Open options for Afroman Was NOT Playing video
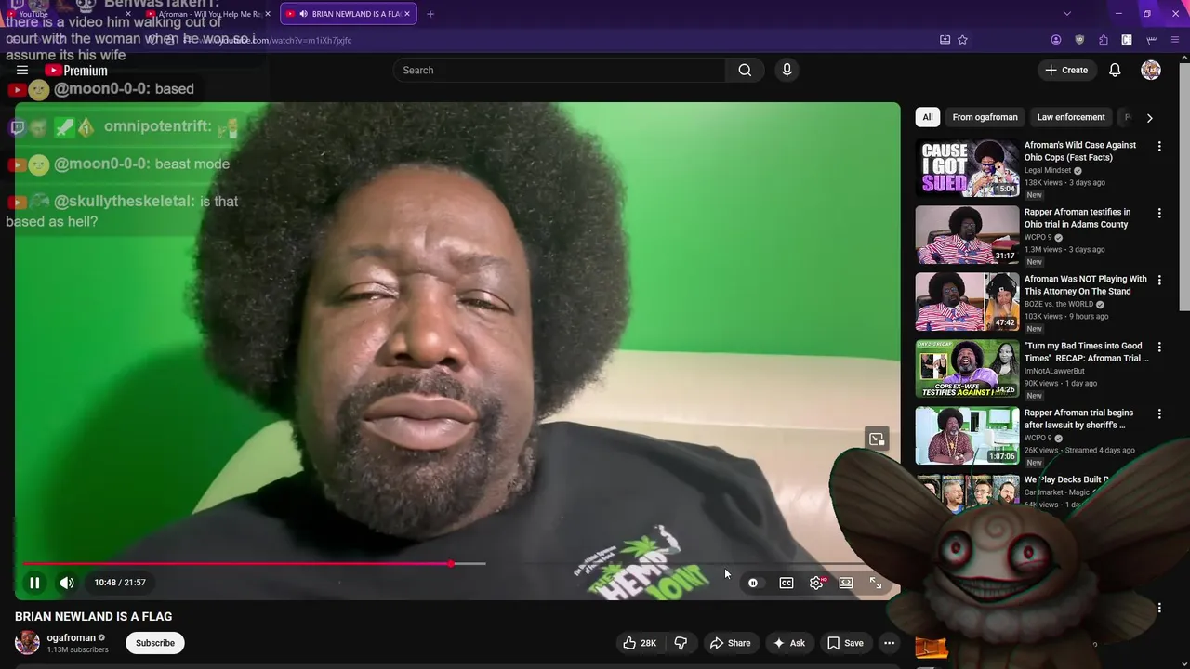1190x669 pixels. coord(1159,280)
